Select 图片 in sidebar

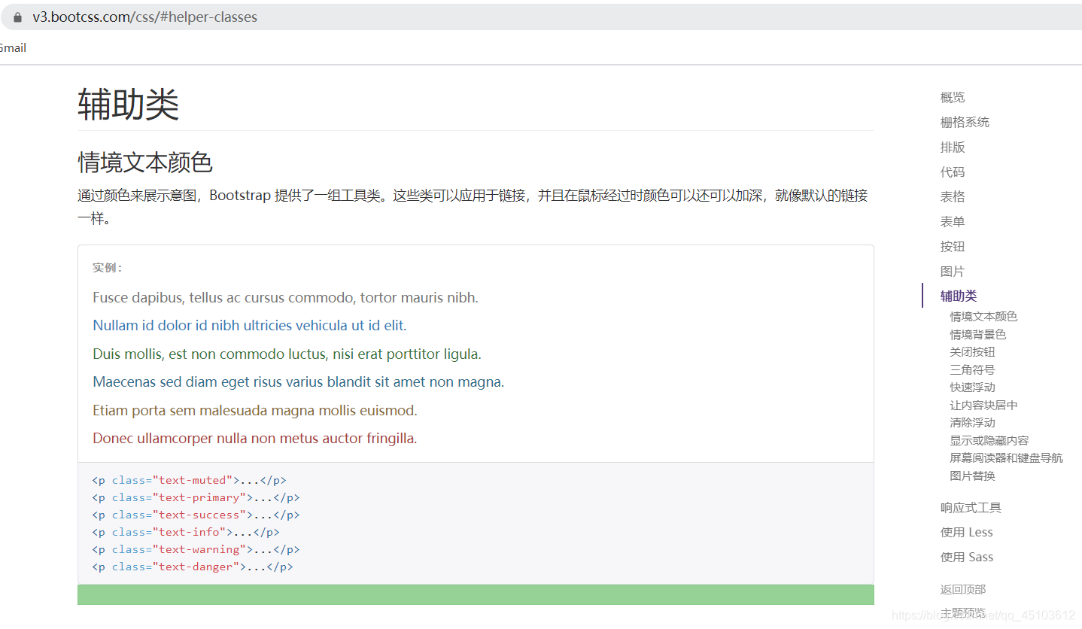pos(953,271)
